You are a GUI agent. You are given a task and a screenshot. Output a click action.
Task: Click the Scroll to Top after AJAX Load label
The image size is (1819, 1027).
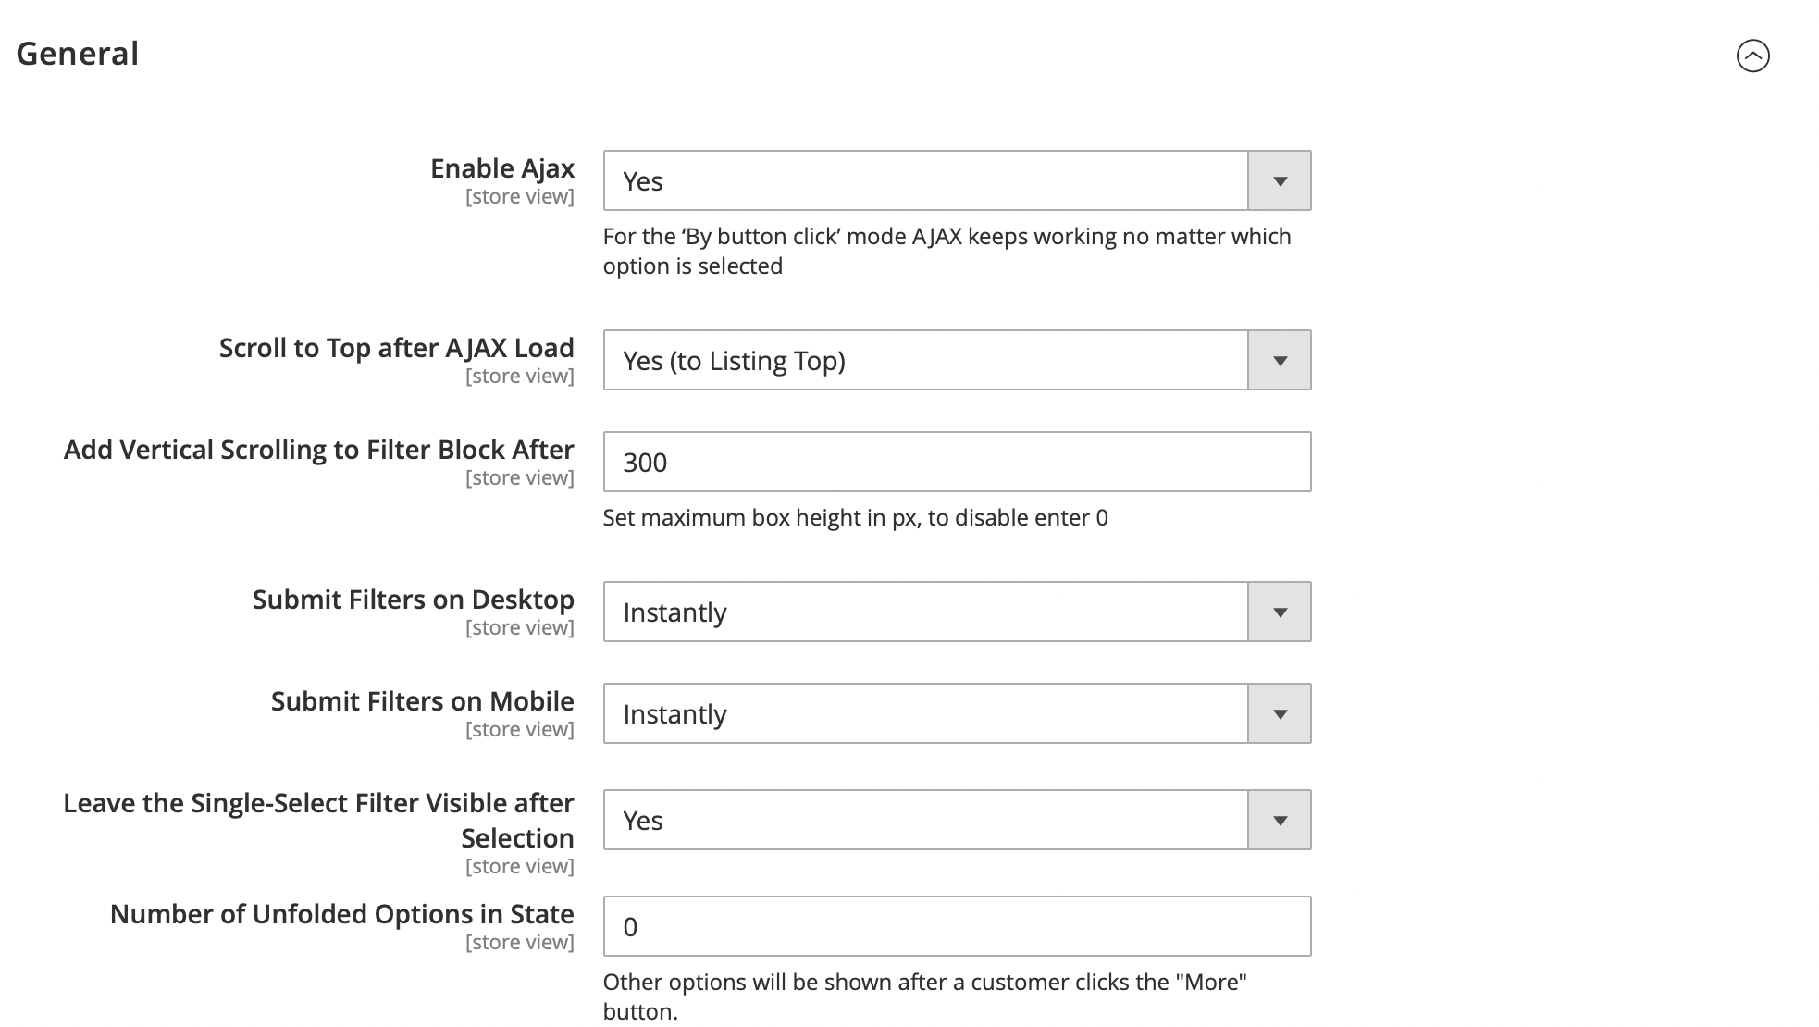397,348
